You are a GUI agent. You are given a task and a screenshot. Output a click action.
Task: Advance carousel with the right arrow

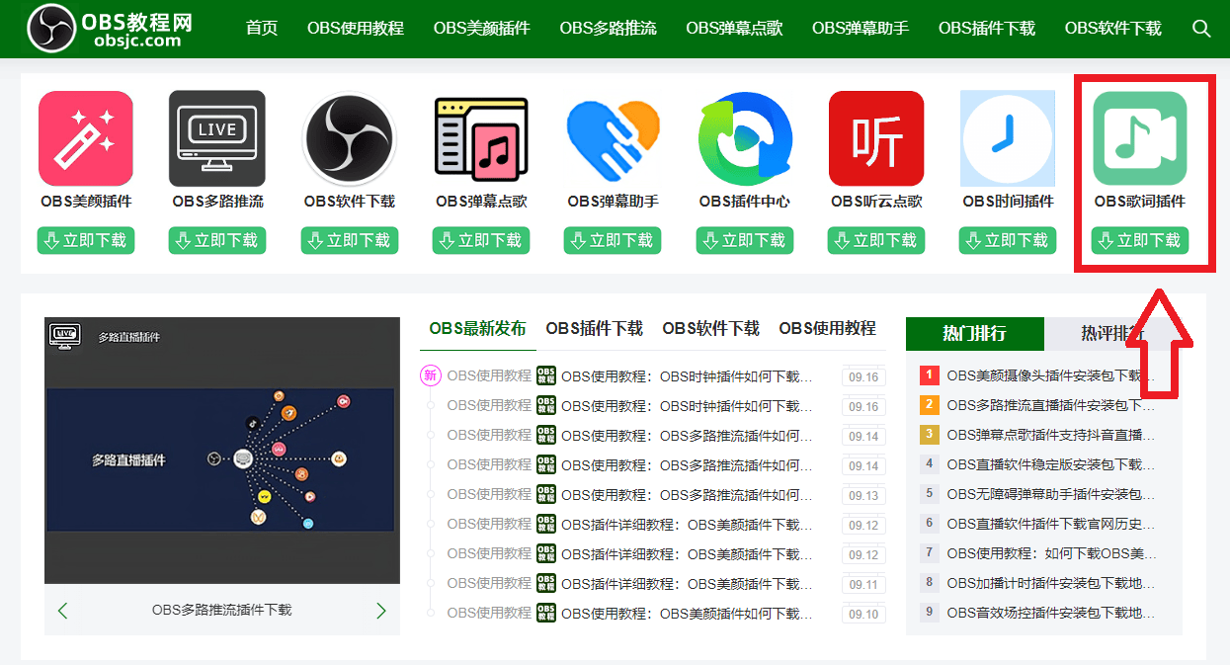tap(381, 611)
